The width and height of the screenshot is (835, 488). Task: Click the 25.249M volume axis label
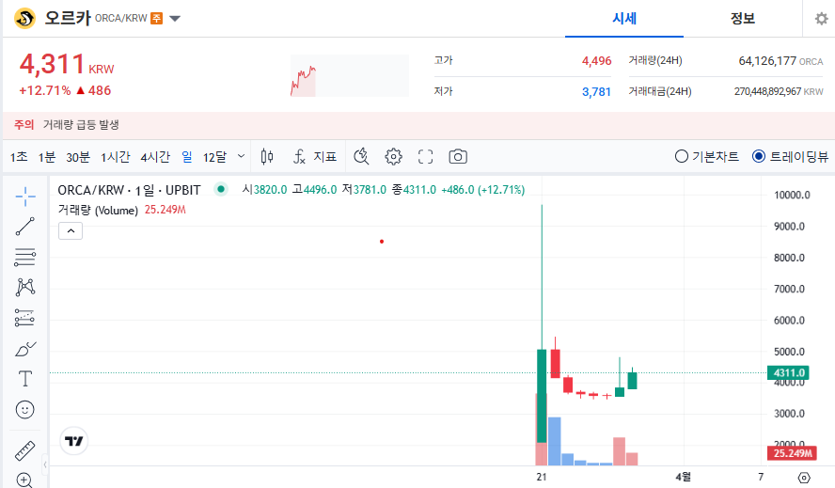[793, 453]
